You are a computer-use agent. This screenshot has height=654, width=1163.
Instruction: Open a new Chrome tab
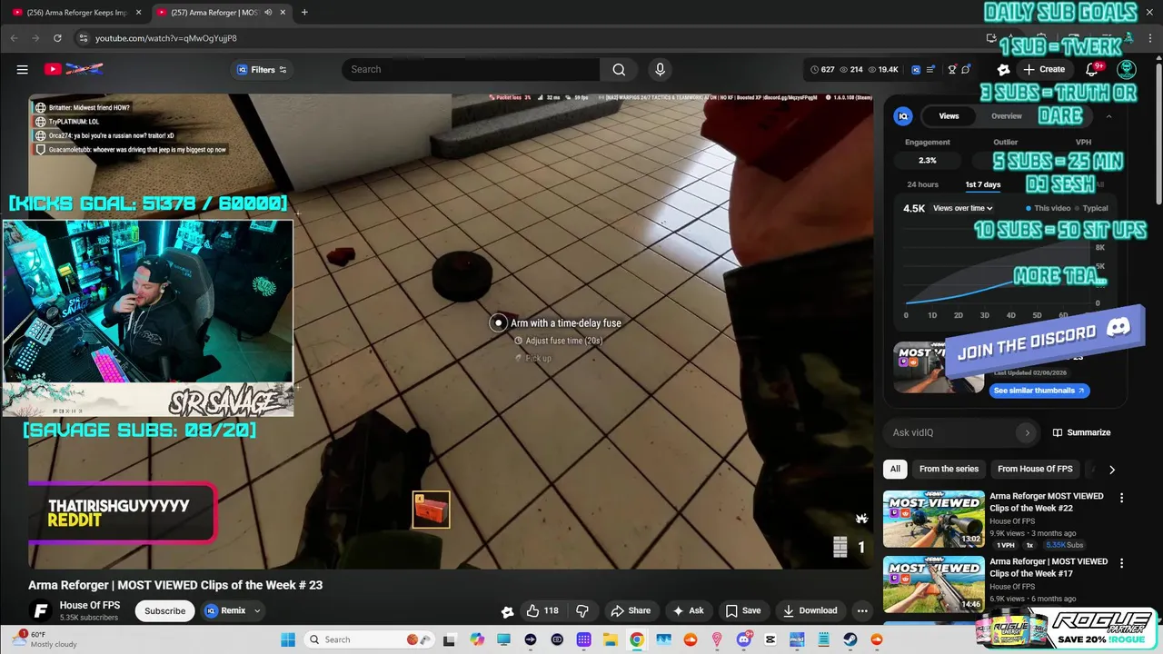[x=304, y=13]
